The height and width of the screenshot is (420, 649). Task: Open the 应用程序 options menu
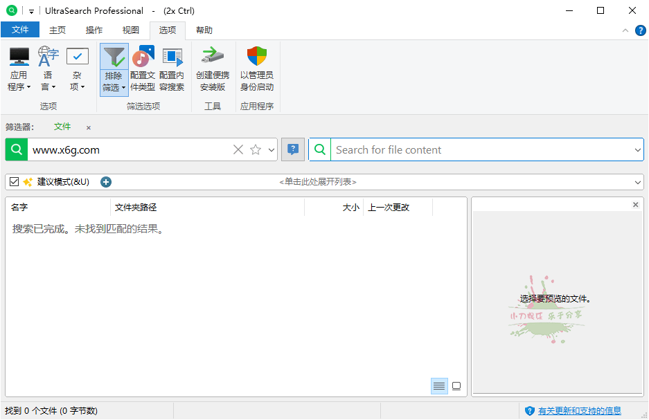coord(19,69)
